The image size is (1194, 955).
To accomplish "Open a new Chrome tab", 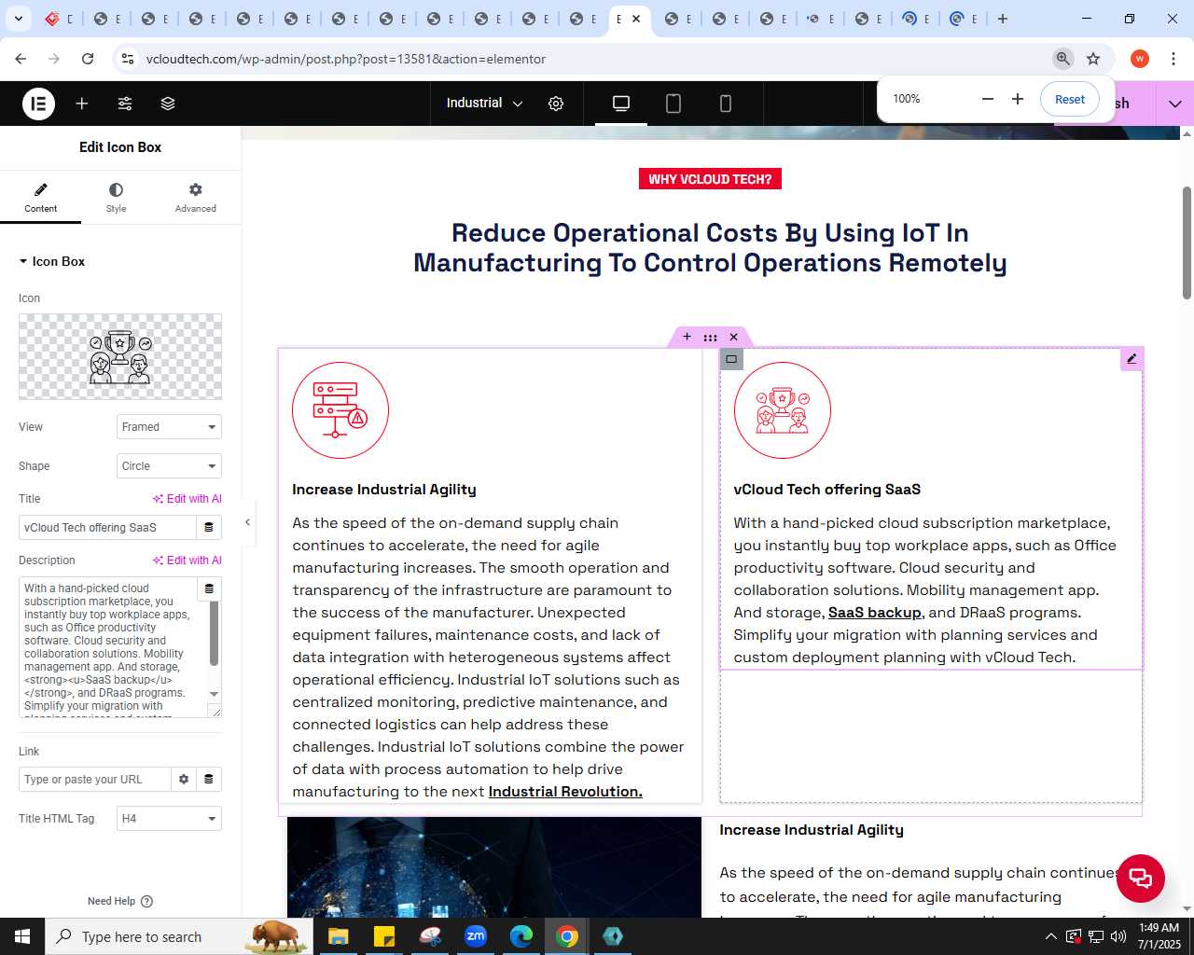I will 1003,19.
